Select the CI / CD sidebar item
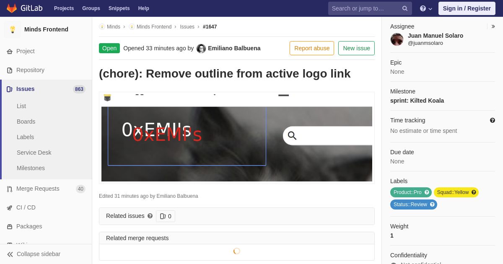This screenshot has height=264, width=503. pyautogui.click(x=46, y=207)
